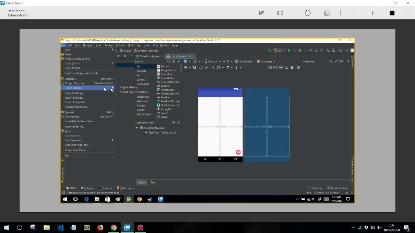The height and width of the screenshot is (233, 415).
Task: Search attributes in the Attributes panel
Action: click(331, 61)
